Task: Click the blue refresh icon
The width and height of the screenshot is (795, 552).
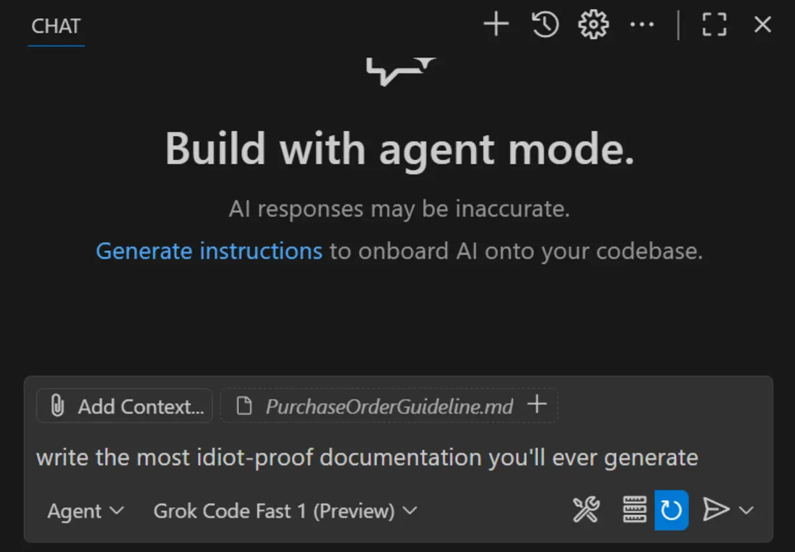Action: coord(672,510)
